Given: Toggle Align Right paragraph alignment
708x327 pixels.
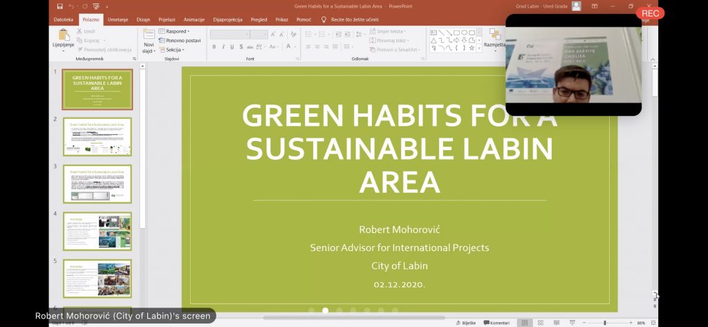Looking at the screenshot, I should click(x=326, y=47).
